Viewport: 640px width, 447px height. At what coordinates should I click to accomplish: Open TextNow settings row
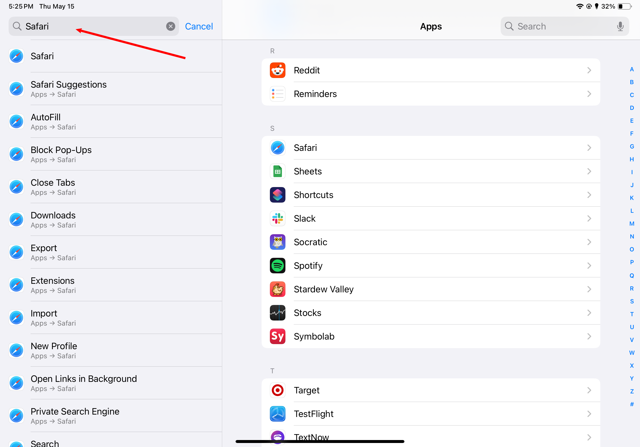(431, 437)
